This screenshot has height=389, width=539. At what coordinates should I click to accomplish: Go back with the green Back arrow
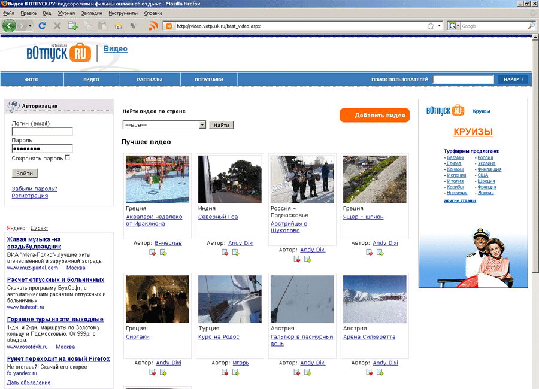9,26
